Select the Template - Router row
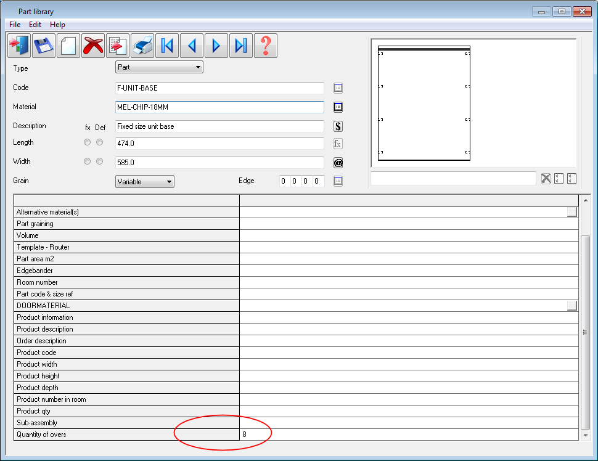Image resolution: width=598 pixels, height=461 pixels. tap(296, 247)
